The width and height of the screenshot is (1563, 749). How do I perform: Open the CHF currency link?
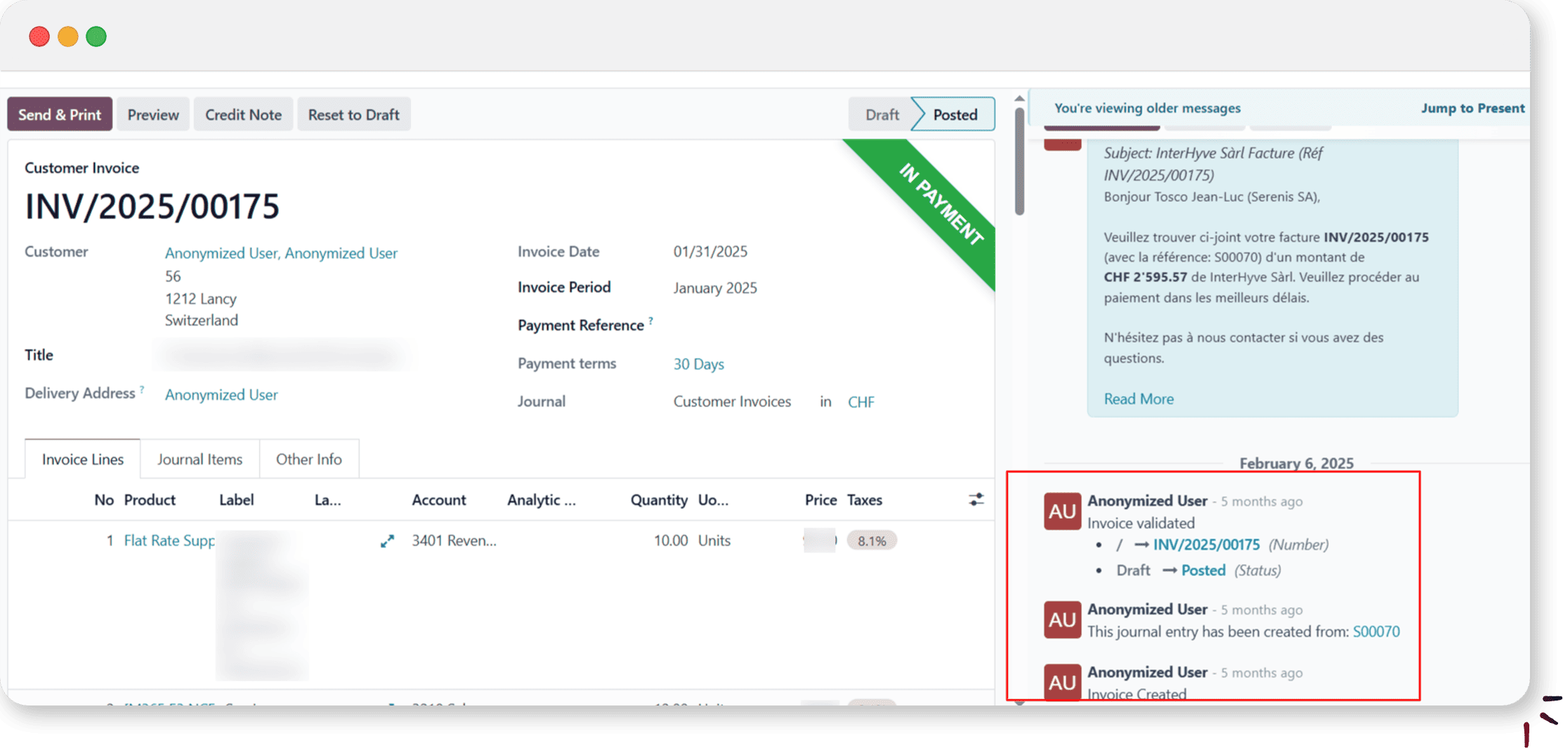[x=861, y=402]
